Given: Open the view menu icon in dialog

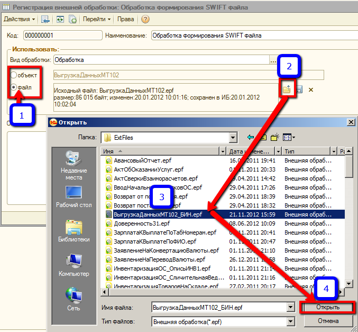Looking at the screenshot, I should click(288, 138).
